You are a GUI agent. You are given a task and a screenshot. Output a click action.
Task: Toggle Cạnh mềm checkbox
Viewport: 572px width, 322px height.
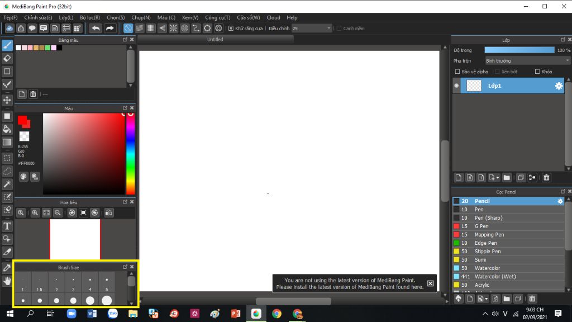click(339, 28)
